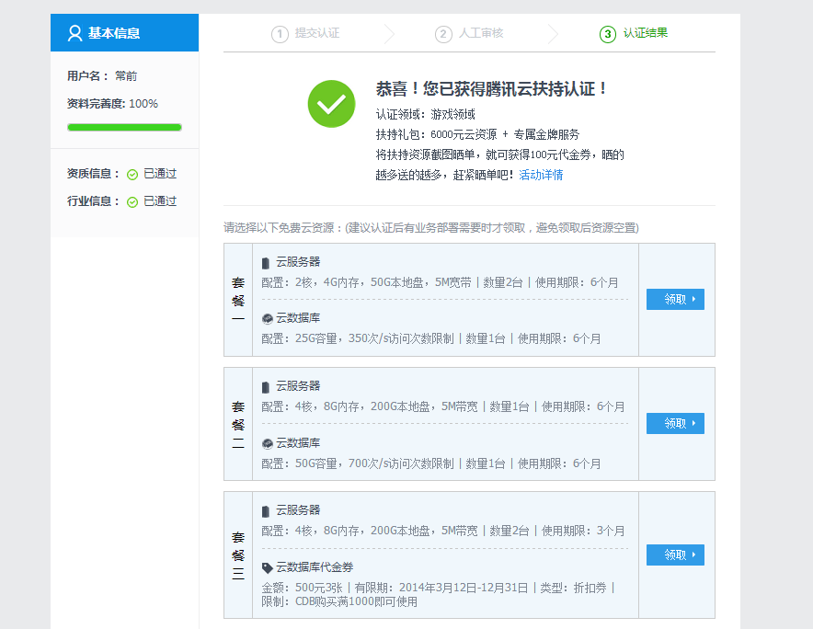Screen dimensions: 813x629
Task: Select the 基本信息 sidebar header
Action: click(124, 33)
